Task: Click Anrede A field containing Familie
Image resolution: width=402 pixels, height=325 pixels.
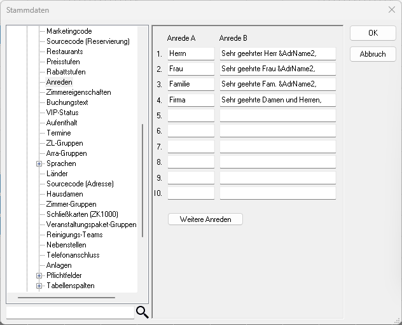Action: pyautogui.click(x=191, y=85)
